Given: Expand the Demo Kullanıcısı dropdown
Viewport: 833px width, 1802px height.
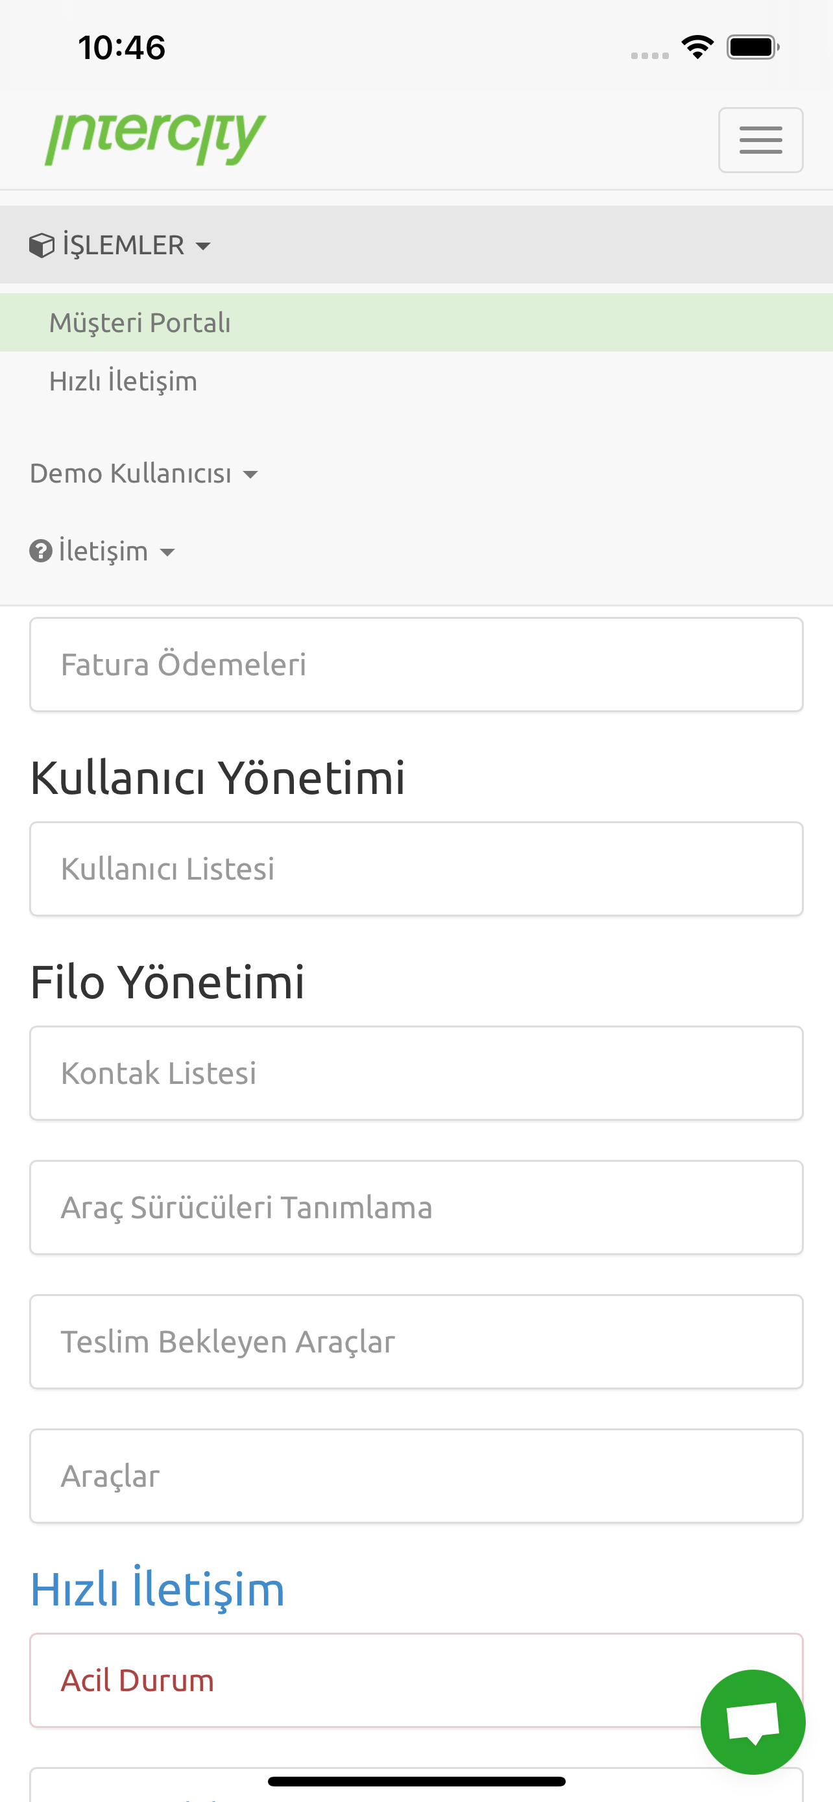Looking at the screenshot, I should click(x=144, y=474).
